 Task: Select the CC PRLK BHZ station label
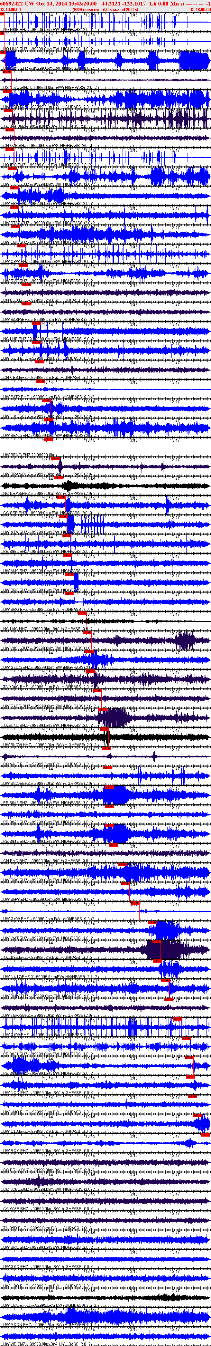(49, 1170)
